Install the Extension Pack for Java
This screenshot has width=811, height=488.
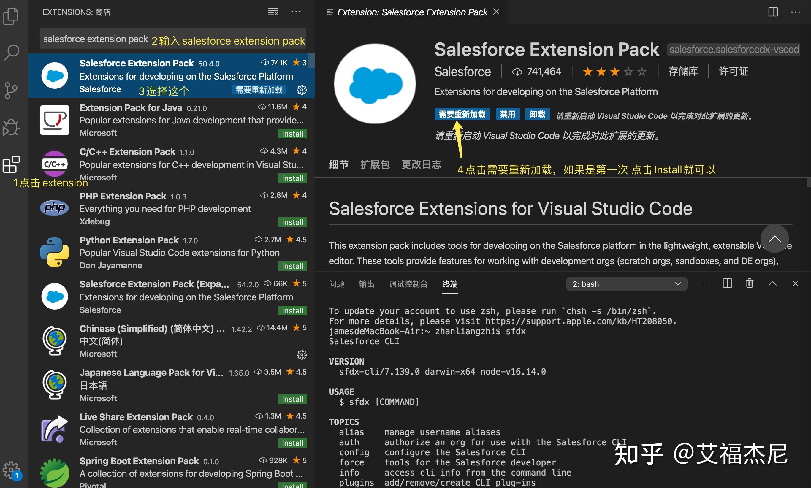pos(292,134)
